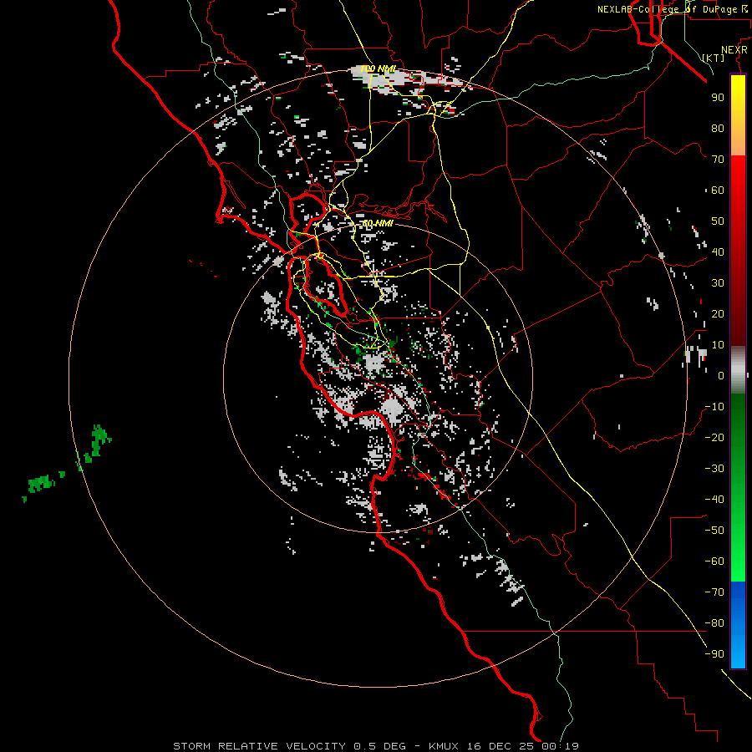Click the -30 value on velocity scale

714,469
